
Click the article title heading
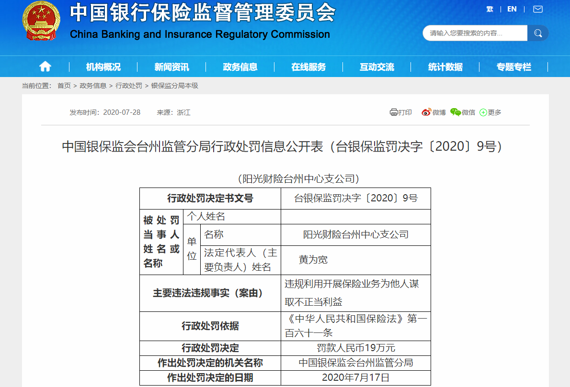[x=282, y=146]
